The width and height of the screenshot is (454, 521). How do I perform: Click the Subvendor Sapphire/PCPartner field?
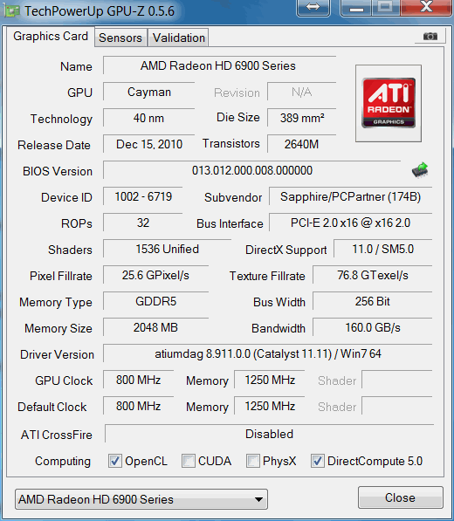pos(350,196)
